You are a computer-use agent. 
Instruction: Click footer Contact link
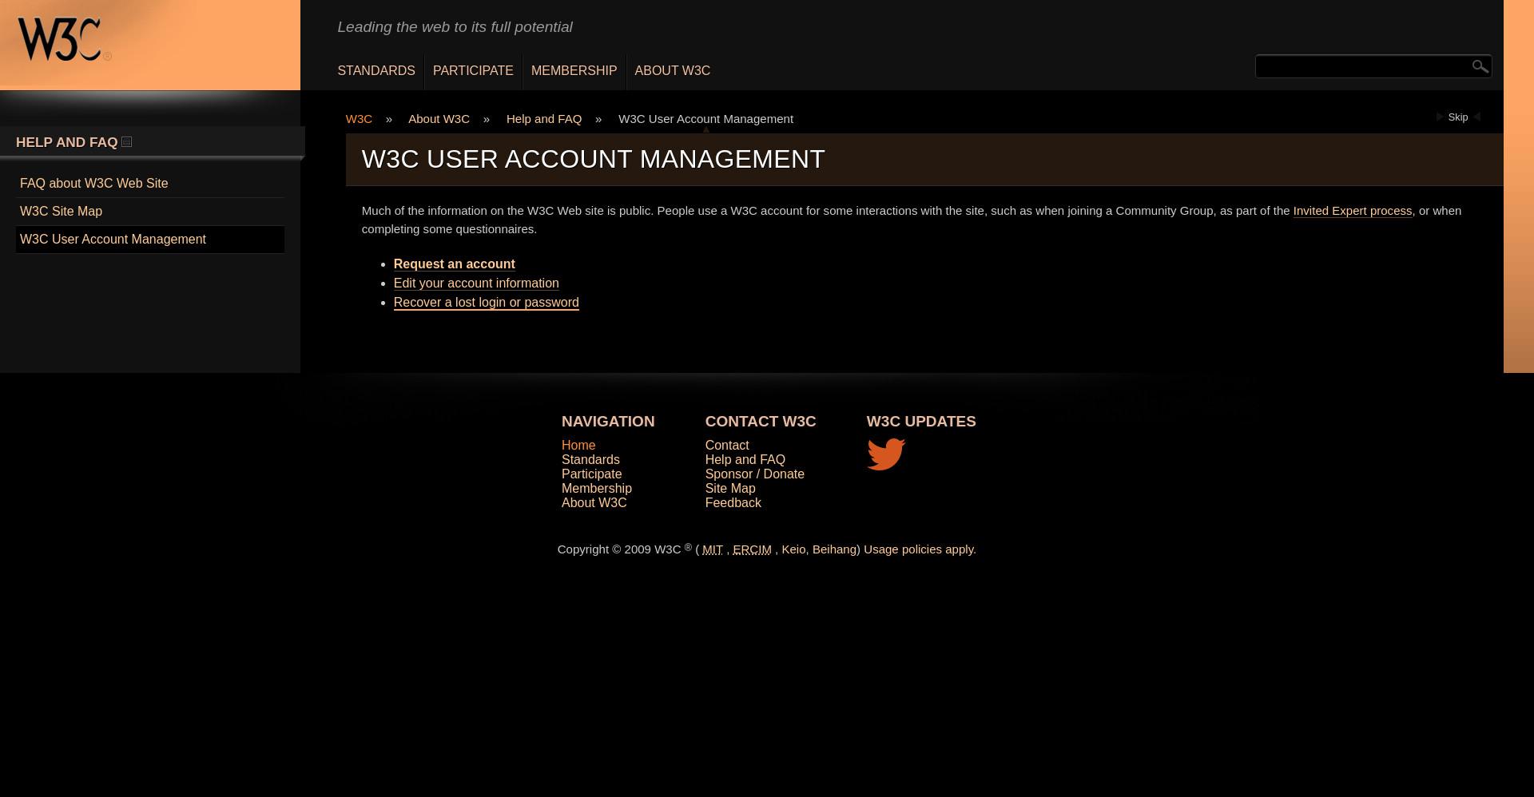pos(726,446)
